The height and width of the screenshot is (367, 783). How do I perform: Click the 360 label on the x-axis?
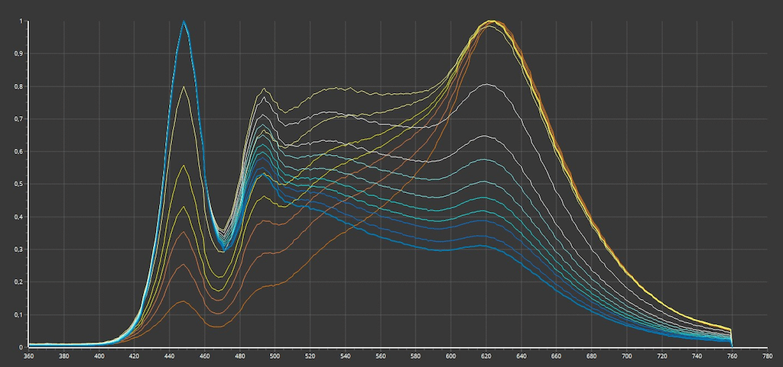click(29, 356)
